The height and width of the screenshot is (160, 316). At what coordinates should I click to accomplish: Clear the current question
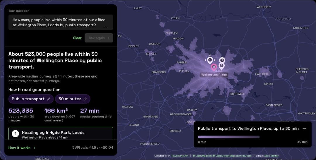(77, 38)
